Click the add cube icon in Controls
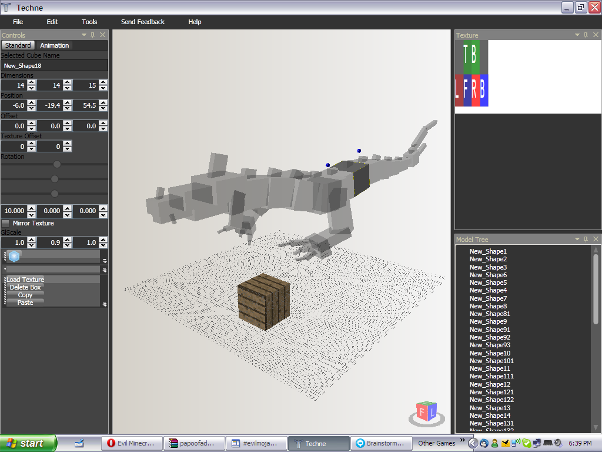Viewport: 602px width, 452px height. pos(15,256)
